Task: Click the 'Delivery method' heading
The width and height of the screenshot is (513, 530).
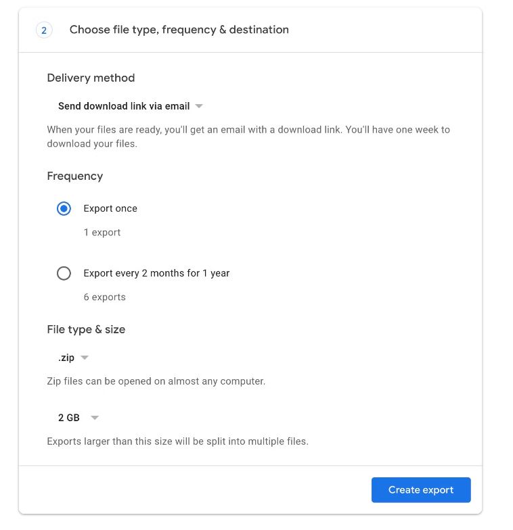Action: [91, 78]
